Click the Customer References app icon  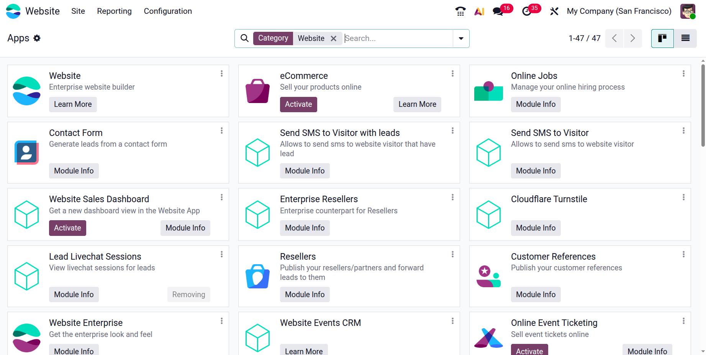point(489,276)
